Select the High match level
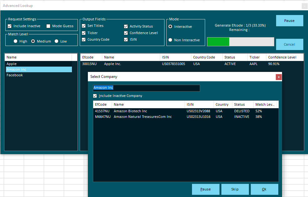The image size is (308, 197). [16, 41]
